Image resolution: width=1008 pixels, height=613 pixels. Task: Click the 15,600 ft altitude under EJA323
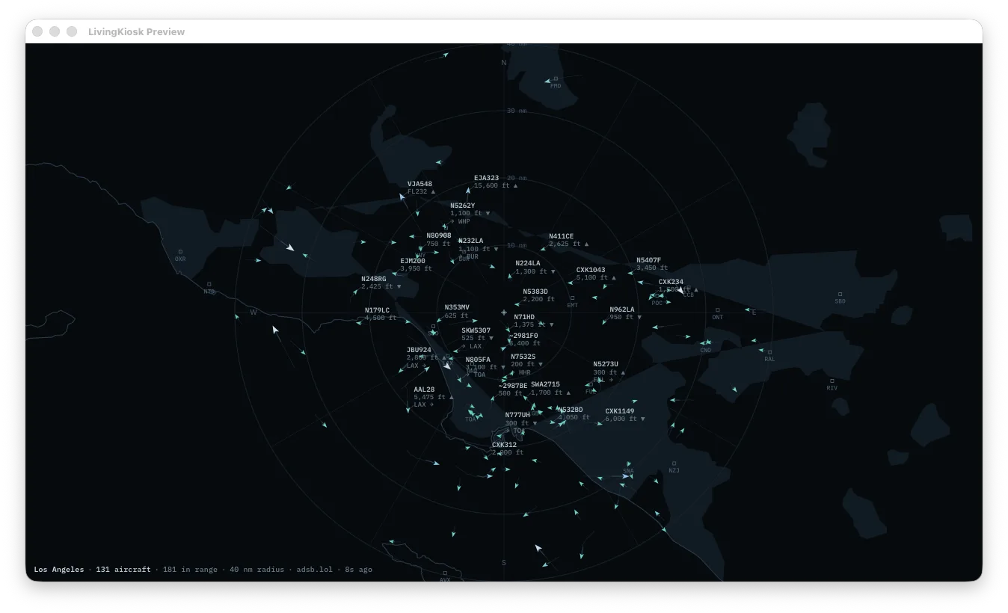491,185
